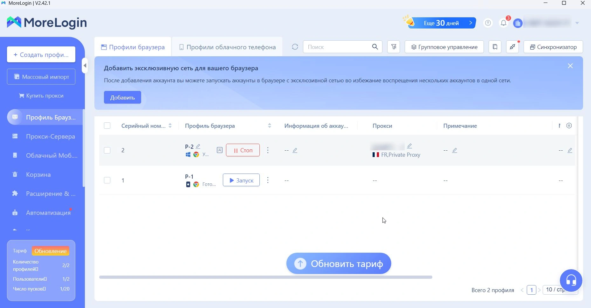Click the horizontal scrollbar under the table
The image size is (591, 308).
(265, 277)
